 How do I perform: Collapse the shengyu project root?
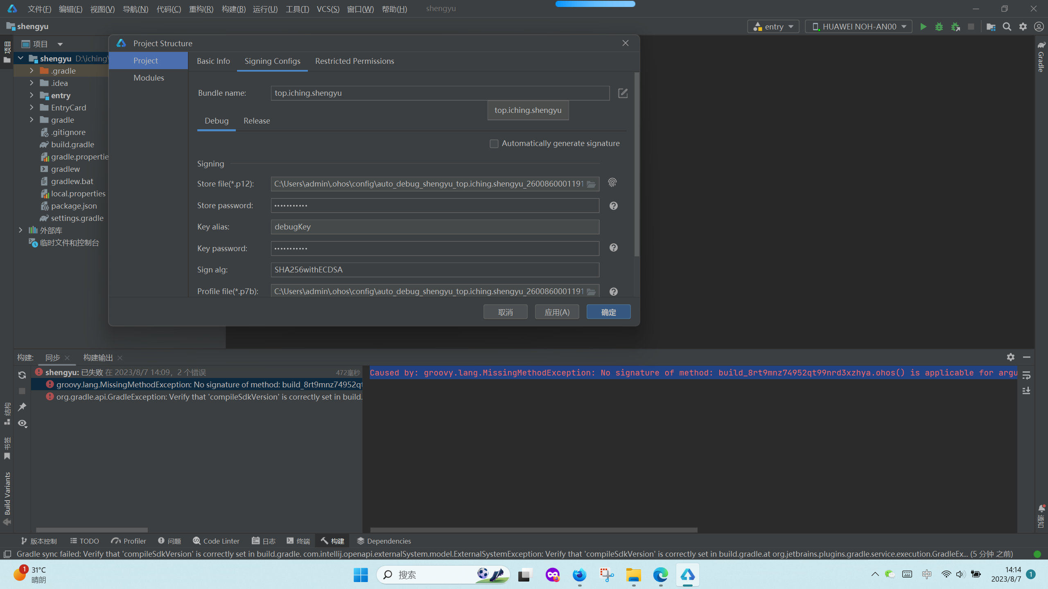point(20,58)
